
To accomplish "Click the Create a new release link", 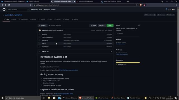I will tap(121, 44).
